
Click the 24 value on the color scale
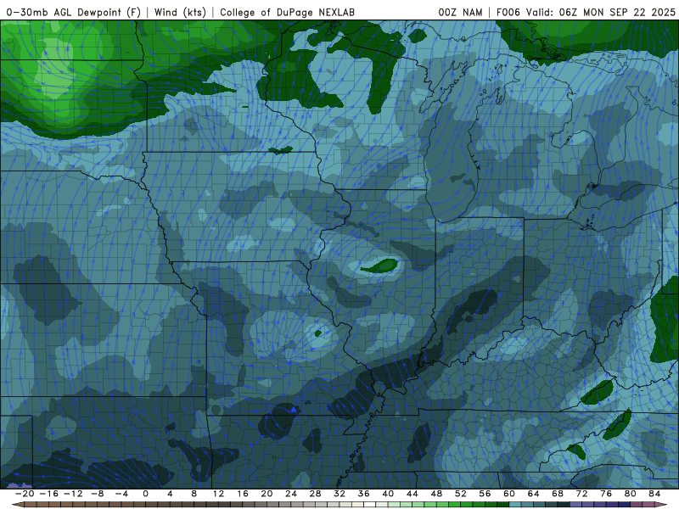[x=291, y=494]
